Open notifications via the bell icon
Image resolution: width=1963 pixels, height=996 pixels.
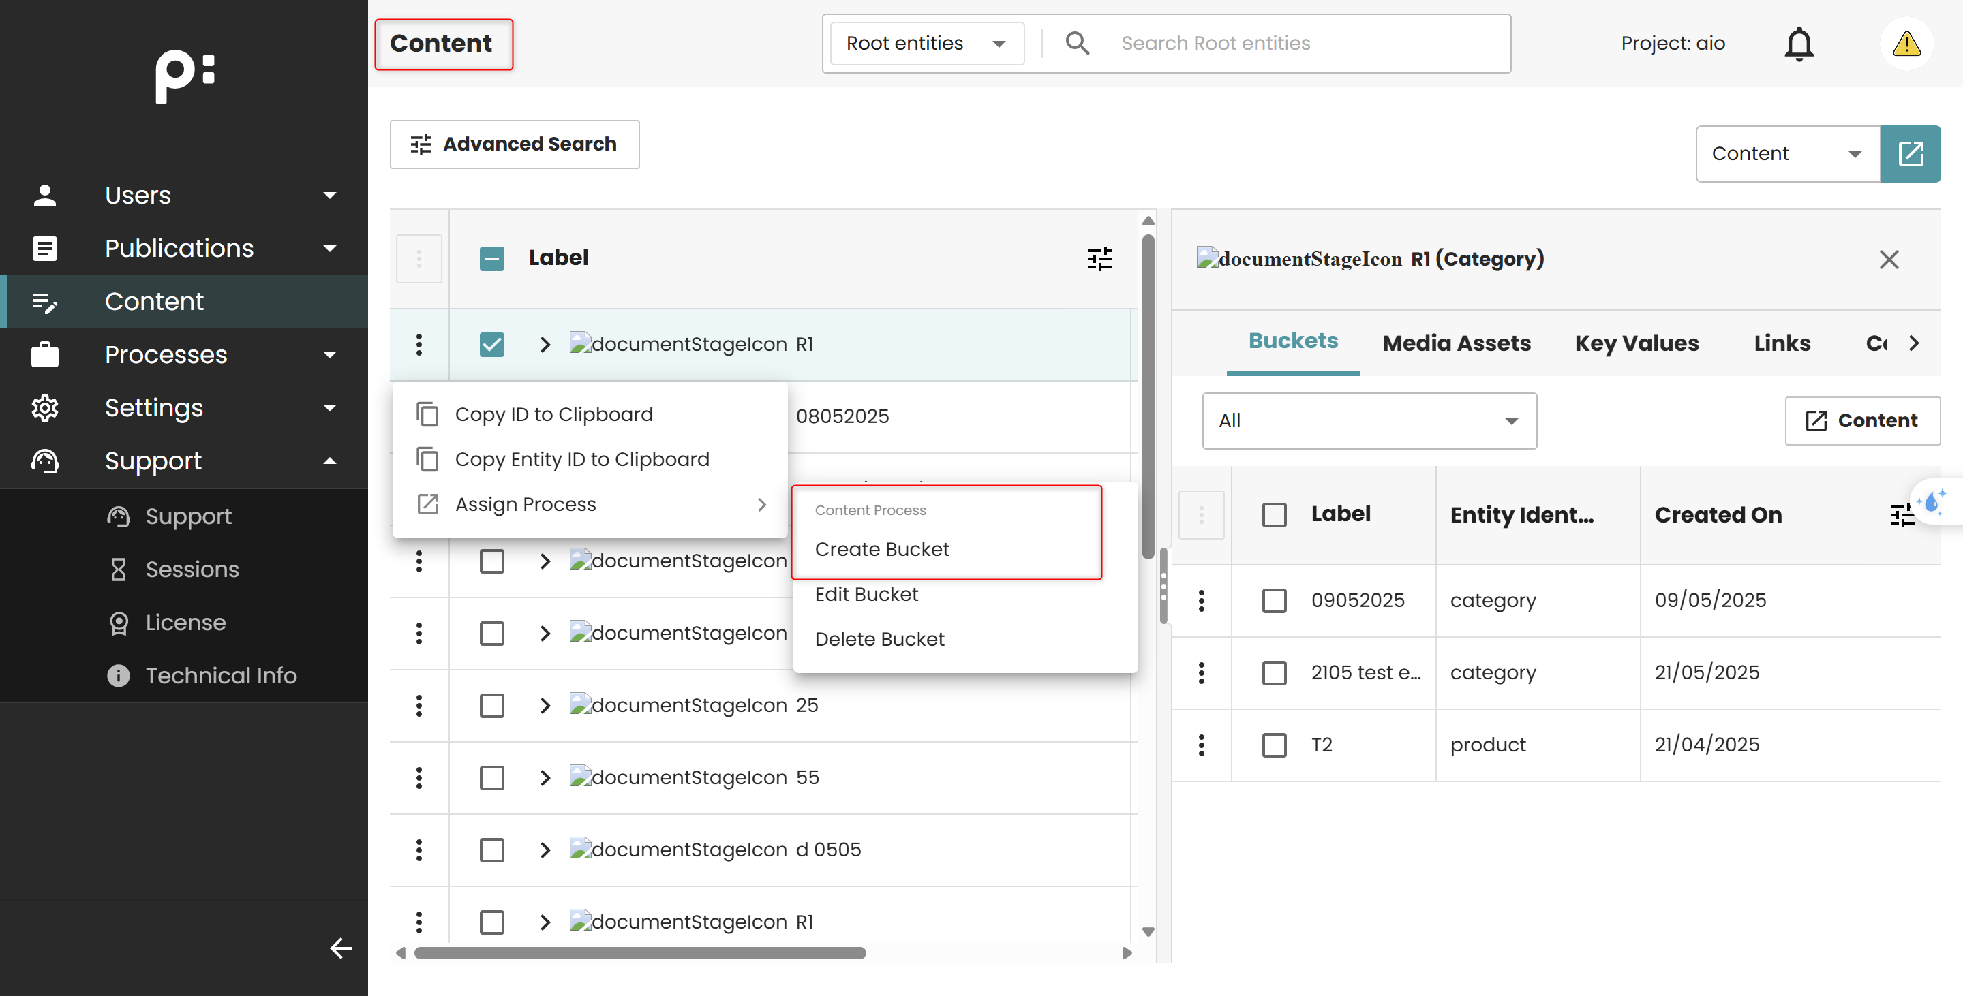click(x=1799, y=44)
